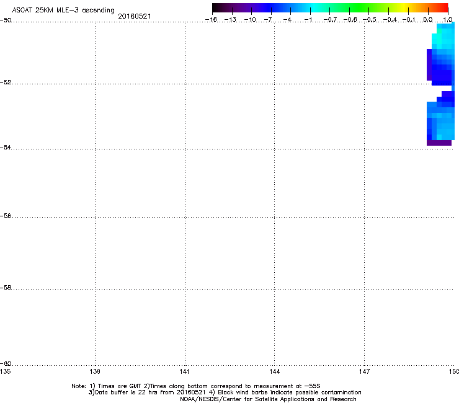Click the purple strip beneath the lower data swath
Screen dimensions: 459x403
[x=439, y=143]
